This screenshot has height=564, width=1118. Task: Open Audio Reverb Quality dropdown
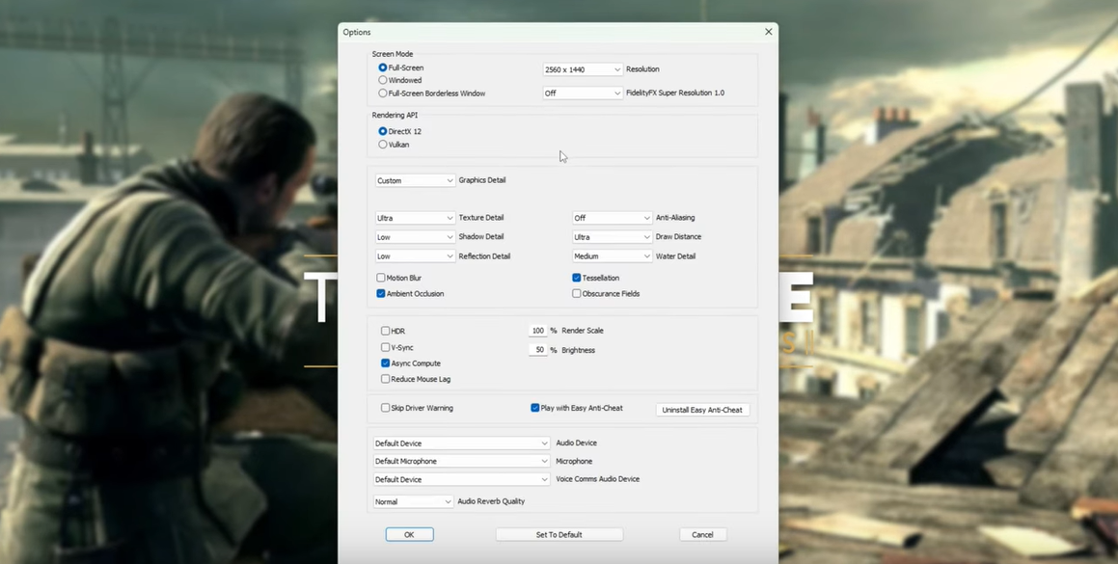(x=414, y=502)
